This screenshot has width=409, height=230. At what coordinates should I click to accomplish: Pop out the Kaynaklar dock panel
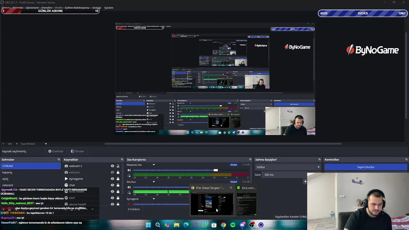point(122,159)
